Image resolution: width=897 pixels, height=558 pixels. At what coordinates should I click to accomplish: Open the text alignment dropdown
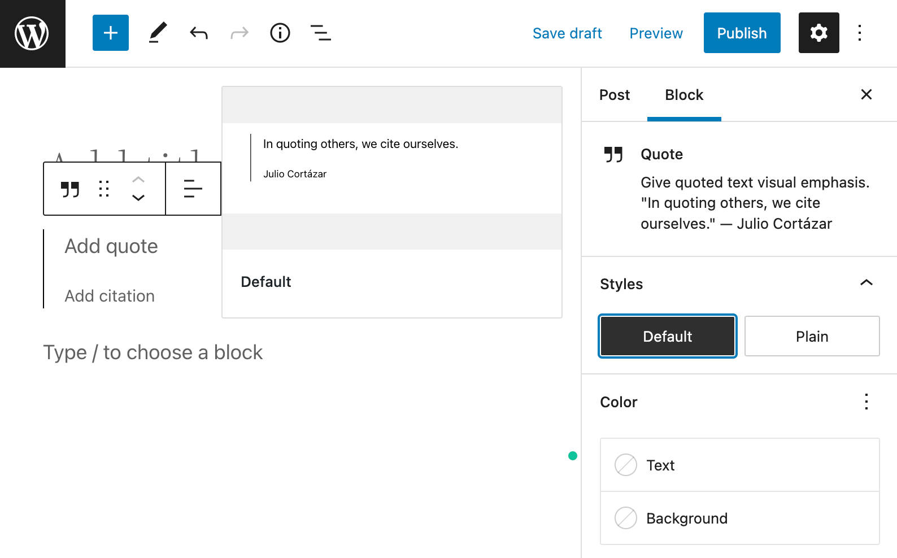(x=193, y=189)
